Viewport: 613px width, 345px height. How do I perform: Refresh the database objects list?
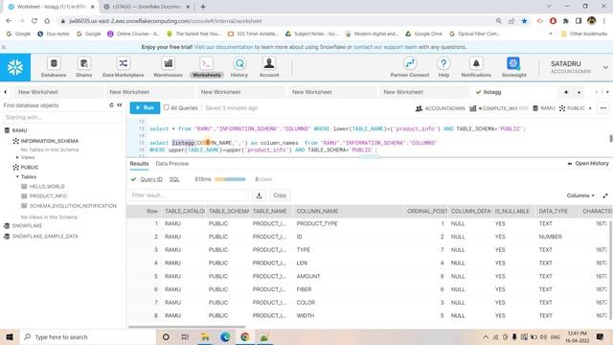tap(111, 105)
